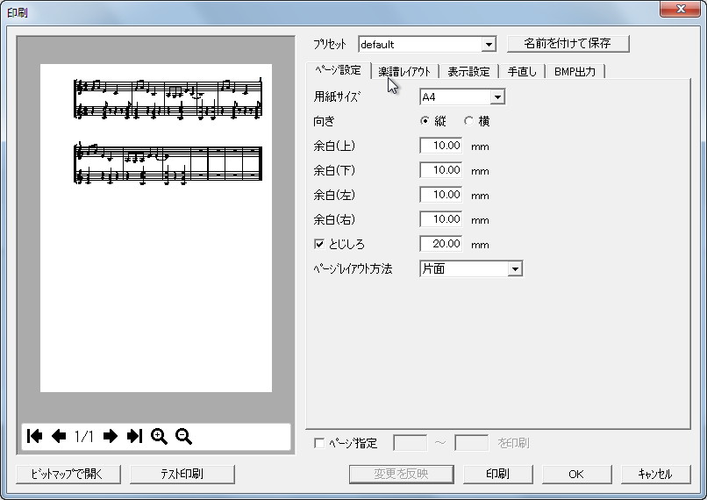Click 余白(下) margin input field
This screenshot has width=707, height=500.
[x=441, y=170]
